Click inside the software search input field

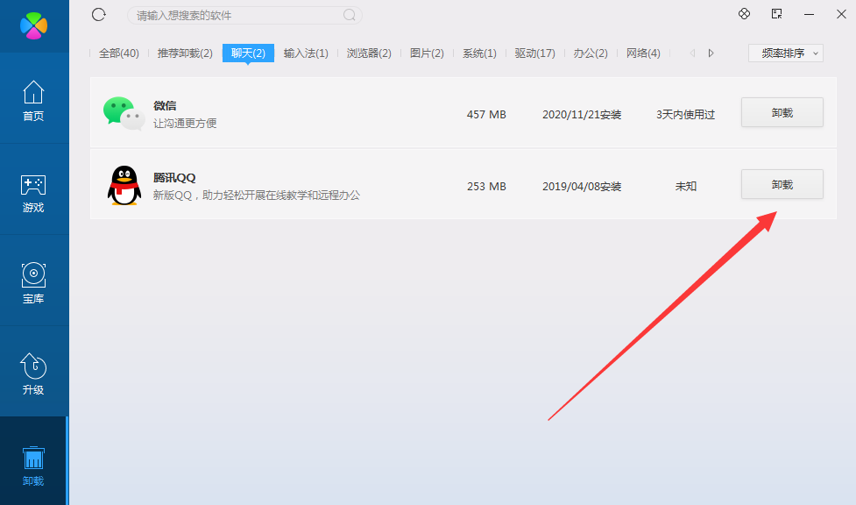pos(237,15)
